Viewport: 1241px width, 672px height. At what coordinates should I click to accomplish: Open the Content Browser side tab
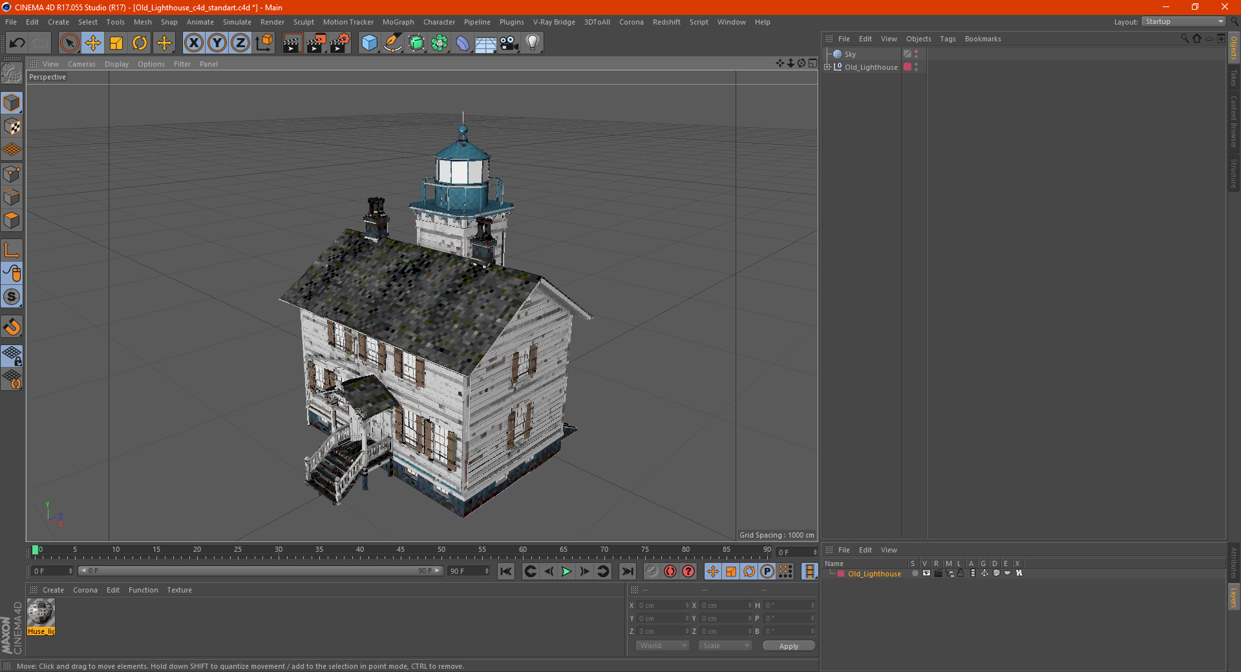click(1234, 121)
